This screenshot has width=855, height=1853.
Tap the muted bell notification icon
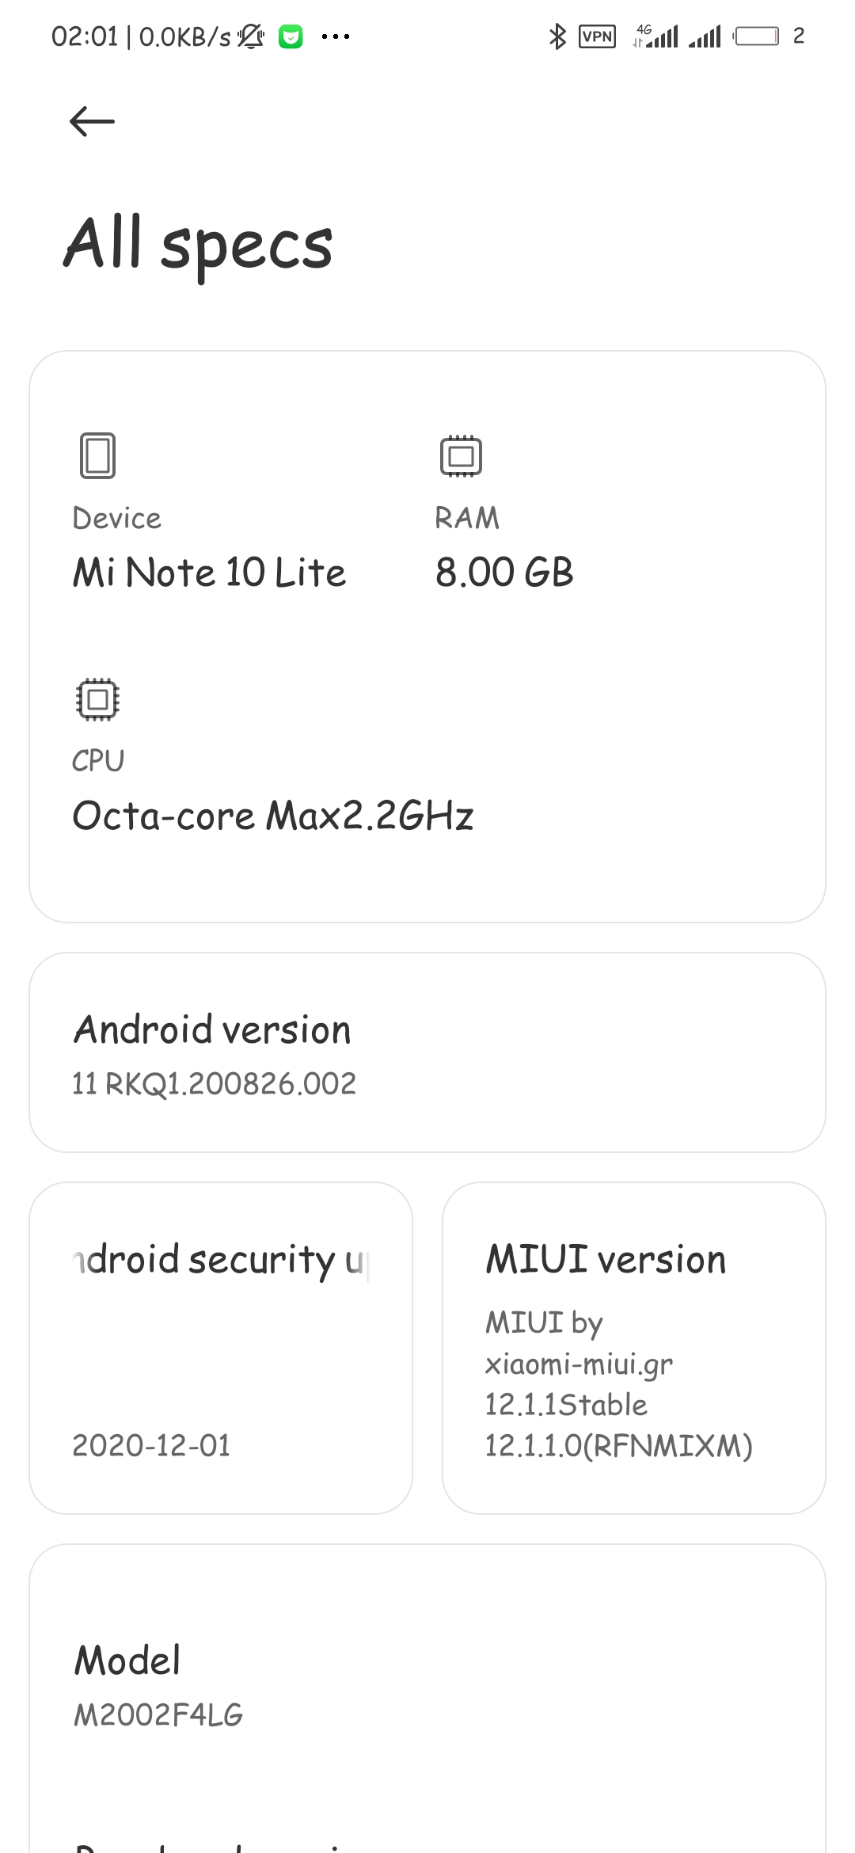pyautogui.click(x=251, y=36)
